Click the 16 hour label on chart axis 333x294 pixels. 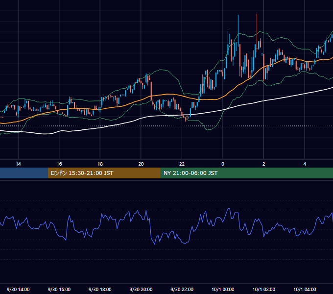click(x=59, y=164)
